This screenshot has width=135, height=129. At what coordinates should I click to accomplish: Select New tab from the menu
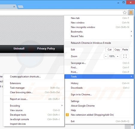(x=99, y=18)
